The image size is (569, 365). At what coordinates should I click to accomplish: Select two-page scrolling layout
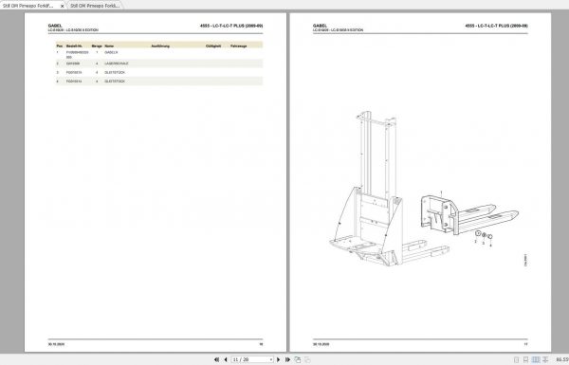point(545,359)
